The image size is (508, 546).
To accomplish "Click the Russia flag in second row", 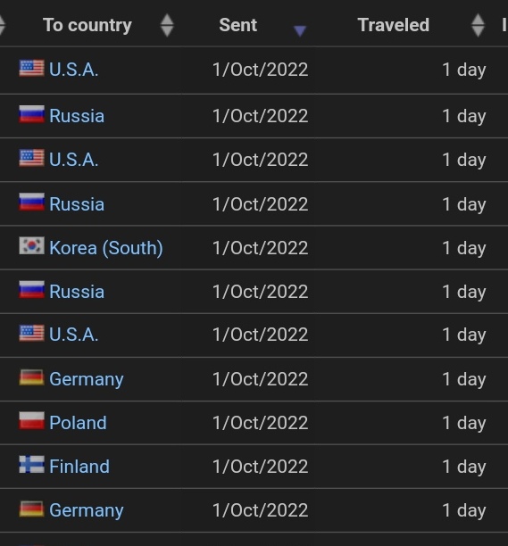I will [32, 114].
